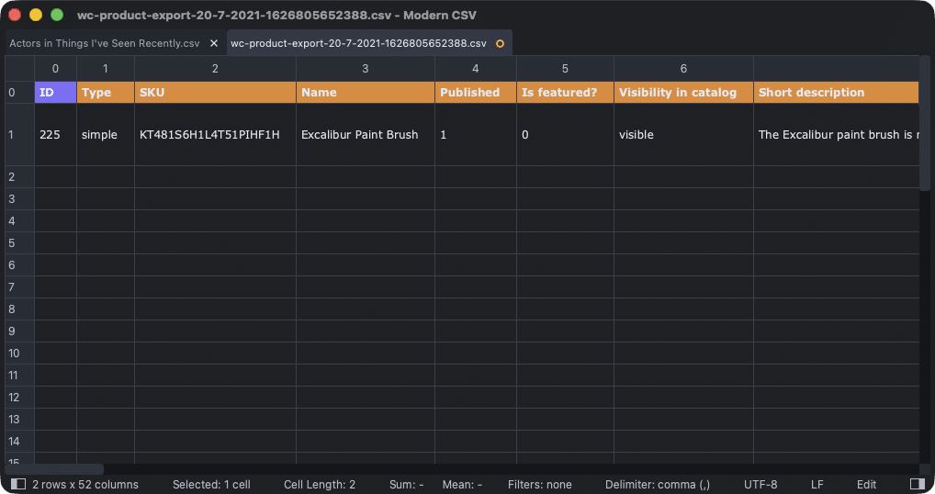Click the Mean status entry
The height and width of the screenshot is (494, 935).
pyautogui.click(x=462, y=485)
